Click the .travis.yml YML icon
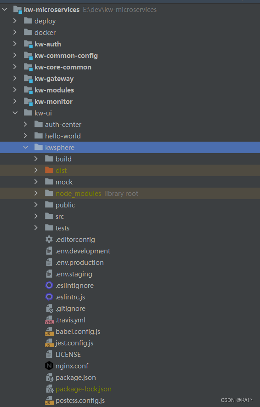Screen dimensions: 260x407 pyautogui.click(x=49, y=320)
